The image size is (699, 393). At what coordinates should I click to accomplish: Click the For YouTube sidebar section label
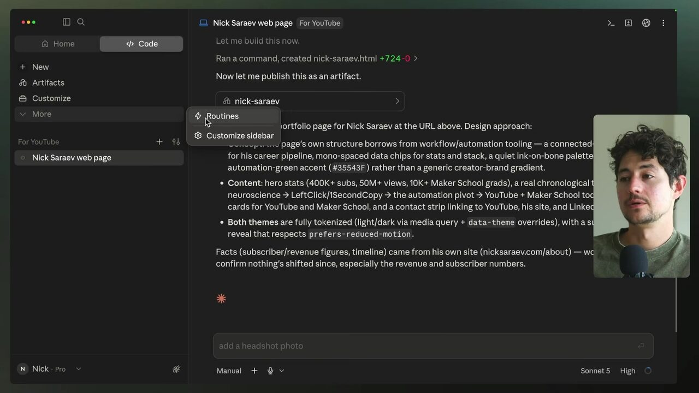click(39, 142)
